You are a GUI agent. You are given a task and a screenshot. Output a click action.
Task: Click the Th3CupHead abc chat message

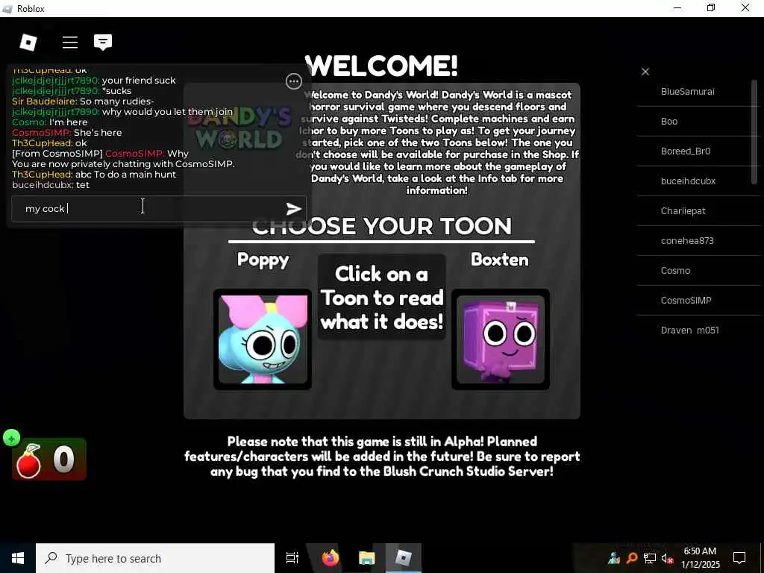[94, 175]
